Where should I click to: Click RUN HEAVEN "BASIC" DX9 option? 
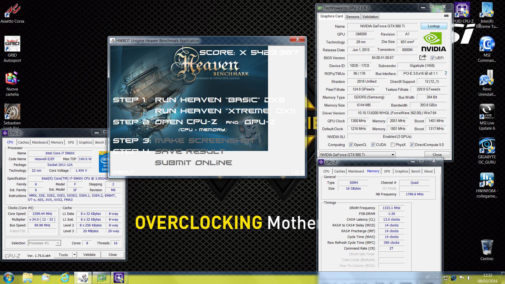coord(220,100)
